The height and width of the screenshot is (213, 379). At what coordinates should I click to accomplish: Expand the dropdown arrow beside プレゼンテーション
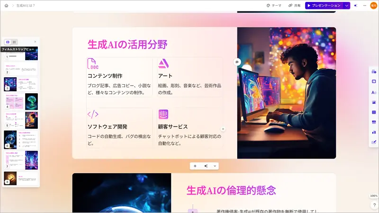(347, 6)
